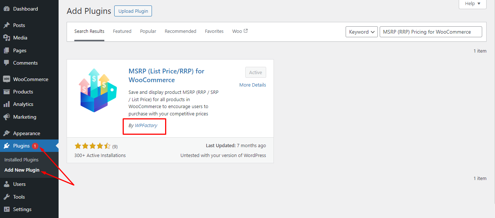Click the (9) ratings count
The image size is (495, 218).
[x=115, y=146]
